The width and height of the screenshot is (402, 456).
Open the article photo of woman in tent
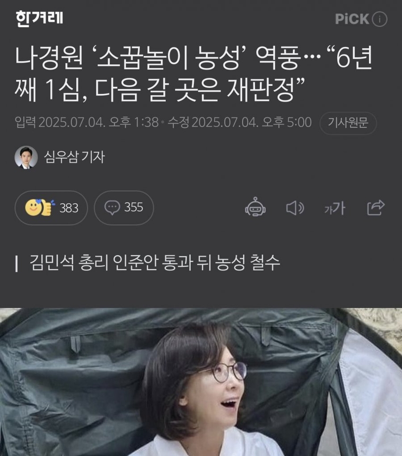pyautogui.click(x=201, y=382)
